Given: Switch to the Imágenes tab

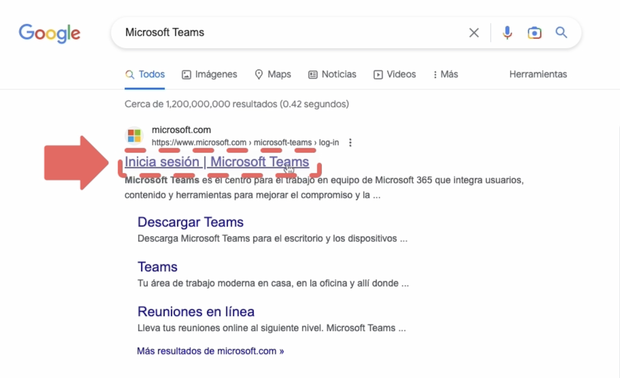Looking at the screenshot, I should [209, 74].
